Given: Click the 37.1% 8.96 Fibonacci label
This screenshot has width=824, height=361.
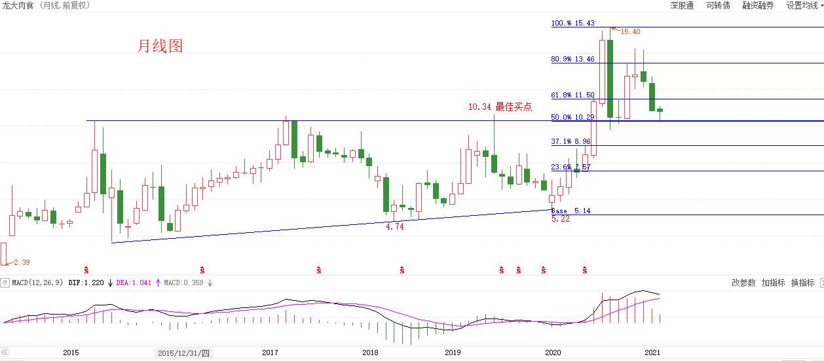Looking at the screenshot, I should coord(571,141).
